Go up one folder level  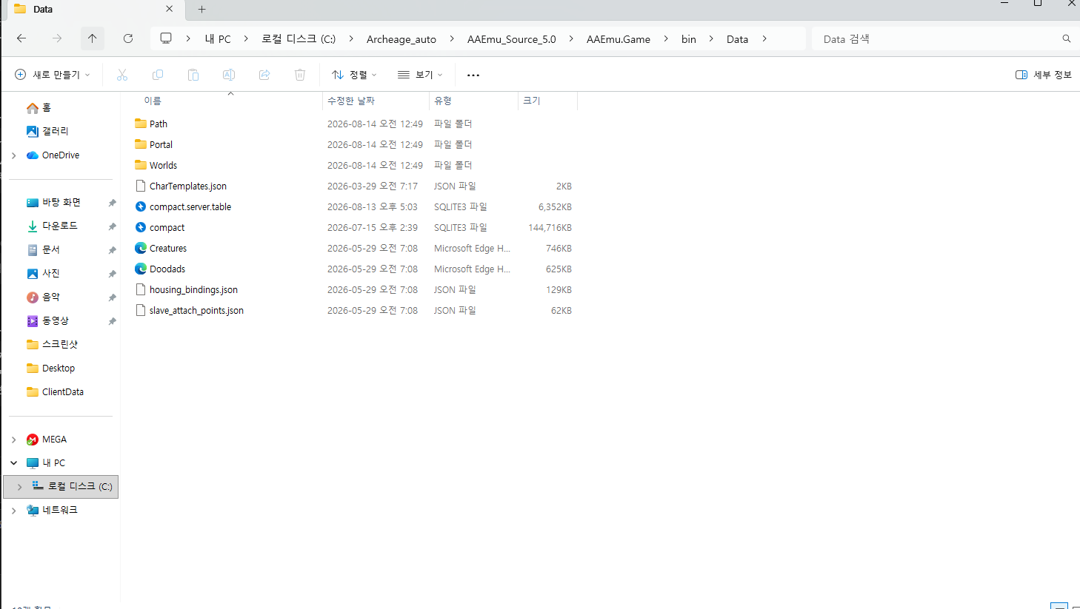(x=93, y=38)
